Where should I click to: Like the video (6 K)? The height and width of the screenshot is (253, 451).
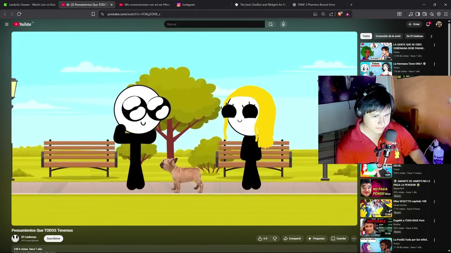click(x=263, y=239)
